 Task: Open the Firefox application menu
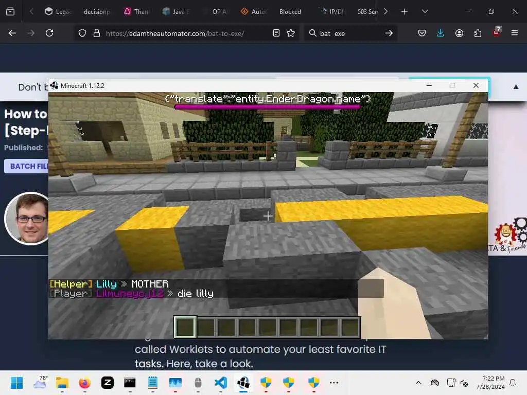(515, 33)
